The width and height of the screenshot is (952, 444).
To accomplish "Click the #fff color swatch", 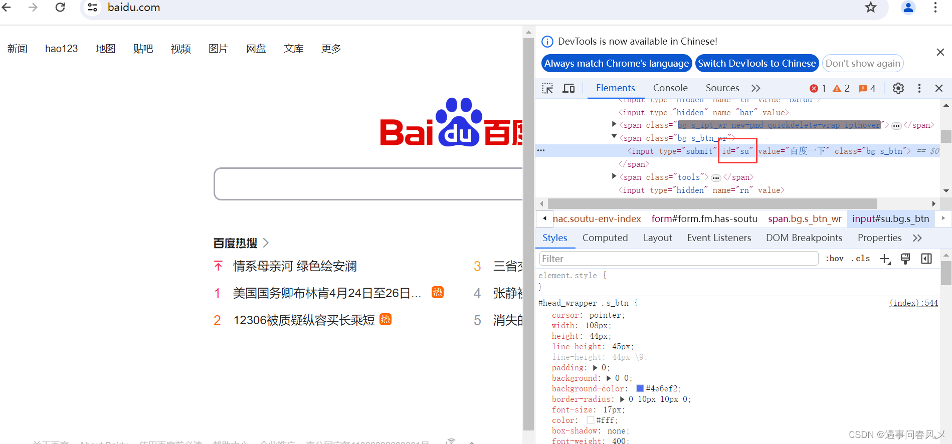I will [x=591, y=420].
